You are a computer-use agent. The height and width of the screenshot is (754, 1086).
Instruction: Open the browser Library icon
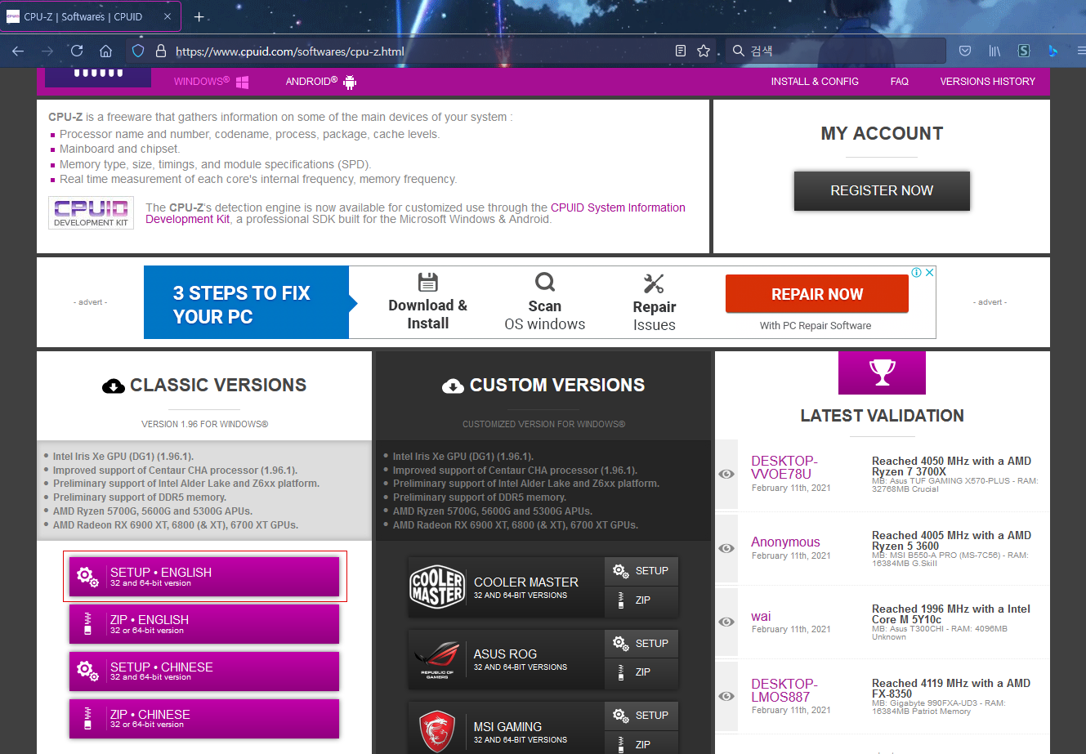coord(994,51)
